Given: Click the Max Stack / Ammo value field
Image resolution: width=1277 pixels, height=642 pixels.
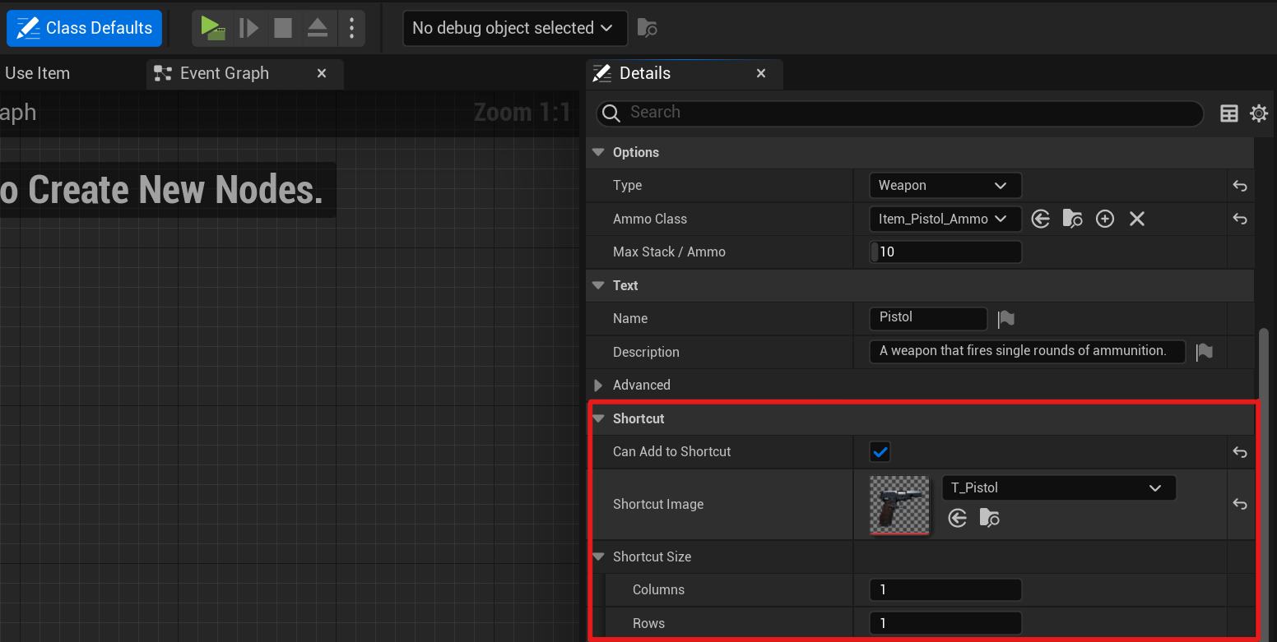Looking at the screenshot, I should coord(945,252).
